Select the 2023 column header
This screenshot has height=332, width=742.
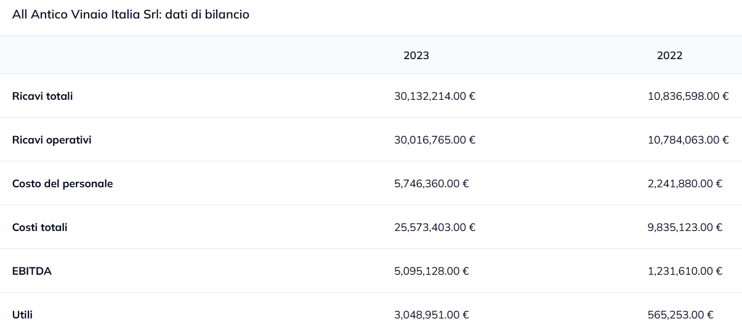416,55
